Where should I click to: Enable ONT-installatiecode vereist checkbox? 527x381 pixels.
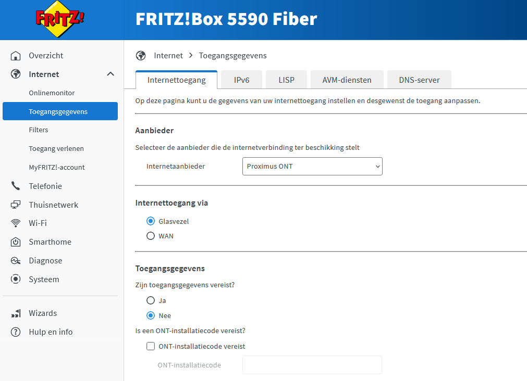pyautogui.click(x=151, y=346)
